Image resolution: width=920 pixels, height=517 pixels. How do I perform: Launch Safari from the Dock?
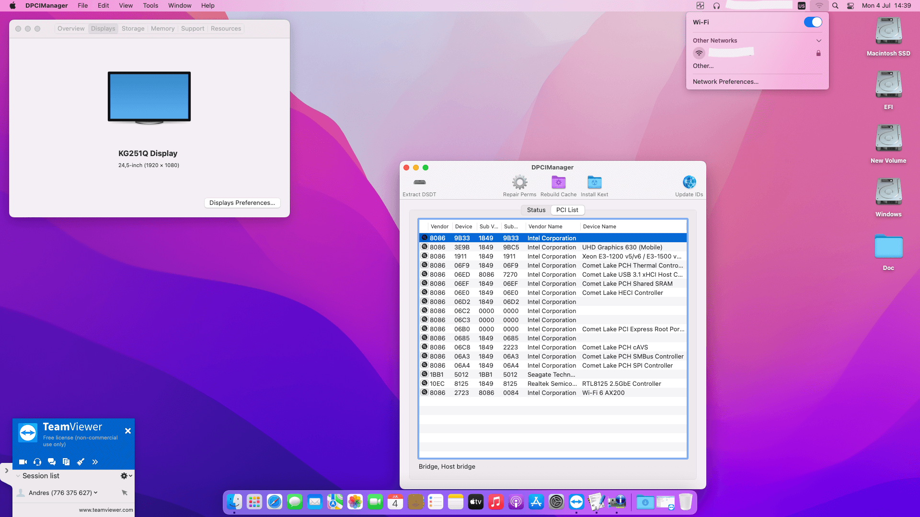275,502
